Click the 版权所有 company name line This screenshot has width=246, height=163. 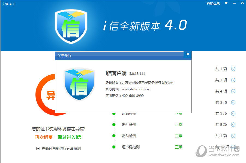(140, 82)
